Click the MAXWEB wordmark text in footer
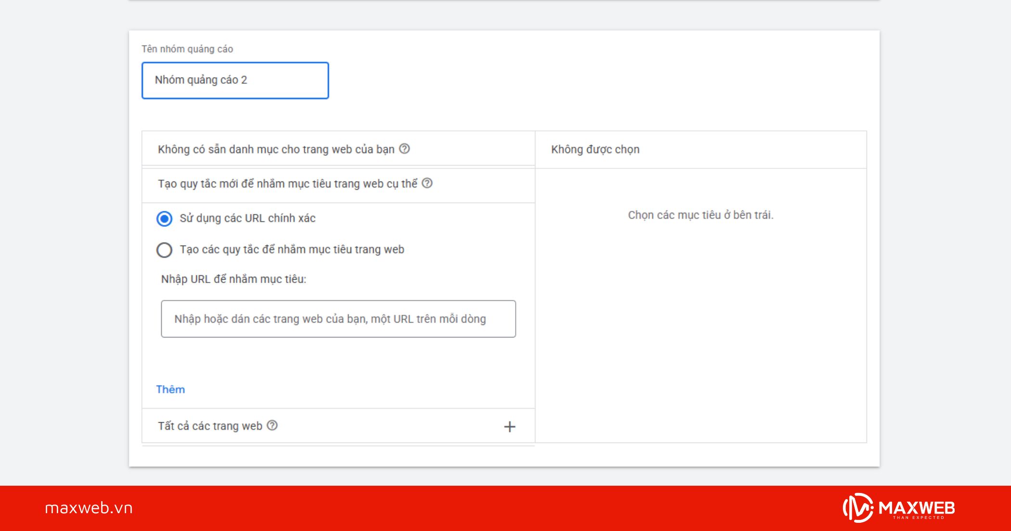This screenshot has height=531, width=1011. (x=916, y=507)
